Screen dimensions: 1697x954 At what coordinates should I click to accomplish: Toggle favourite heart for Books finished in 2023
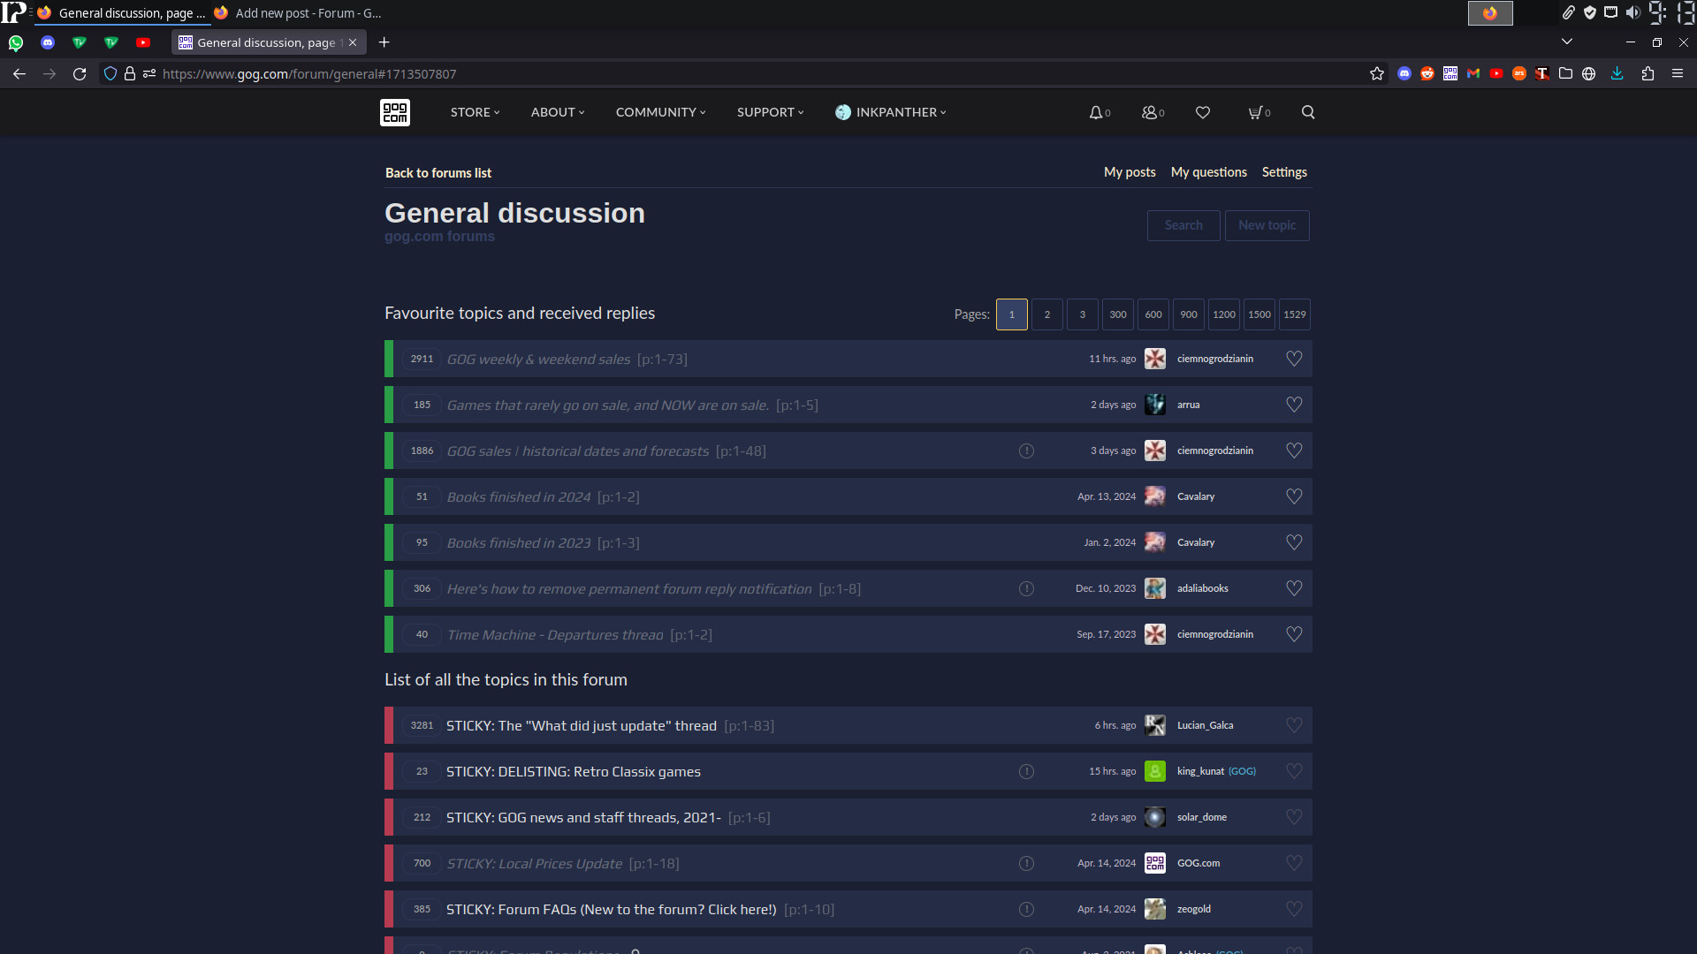(1294, 542)
